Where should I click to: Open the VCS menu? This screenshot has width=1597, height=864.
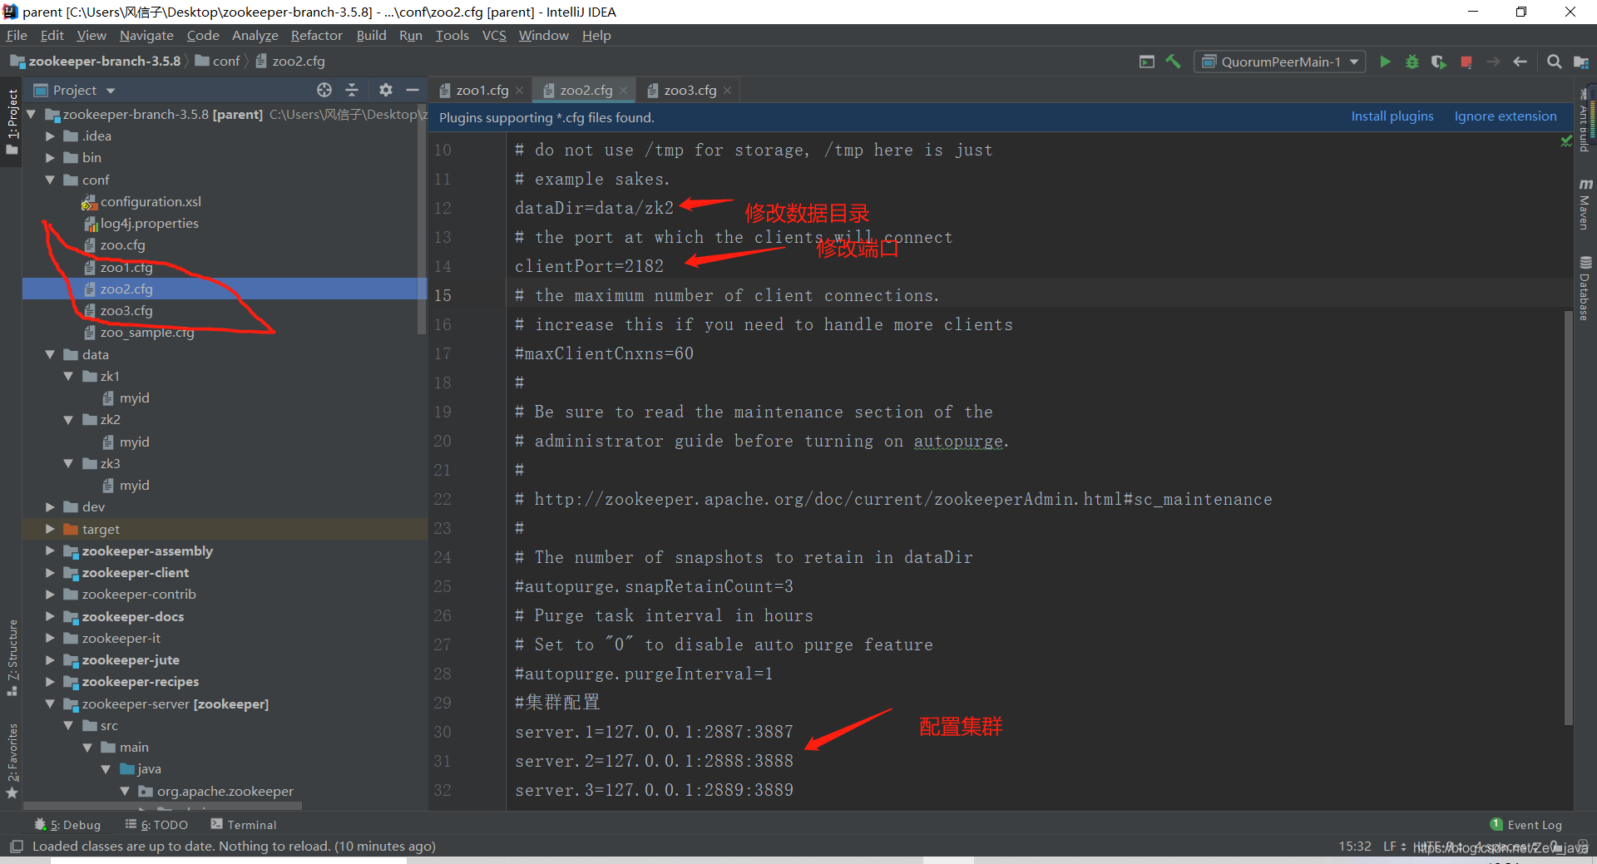pos(494,35)
